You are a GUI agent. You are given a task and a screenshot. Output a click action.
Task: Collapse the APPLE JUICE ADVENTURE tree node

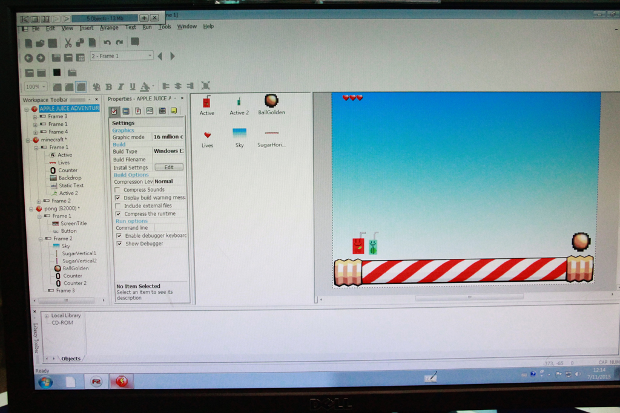point(27,109)
